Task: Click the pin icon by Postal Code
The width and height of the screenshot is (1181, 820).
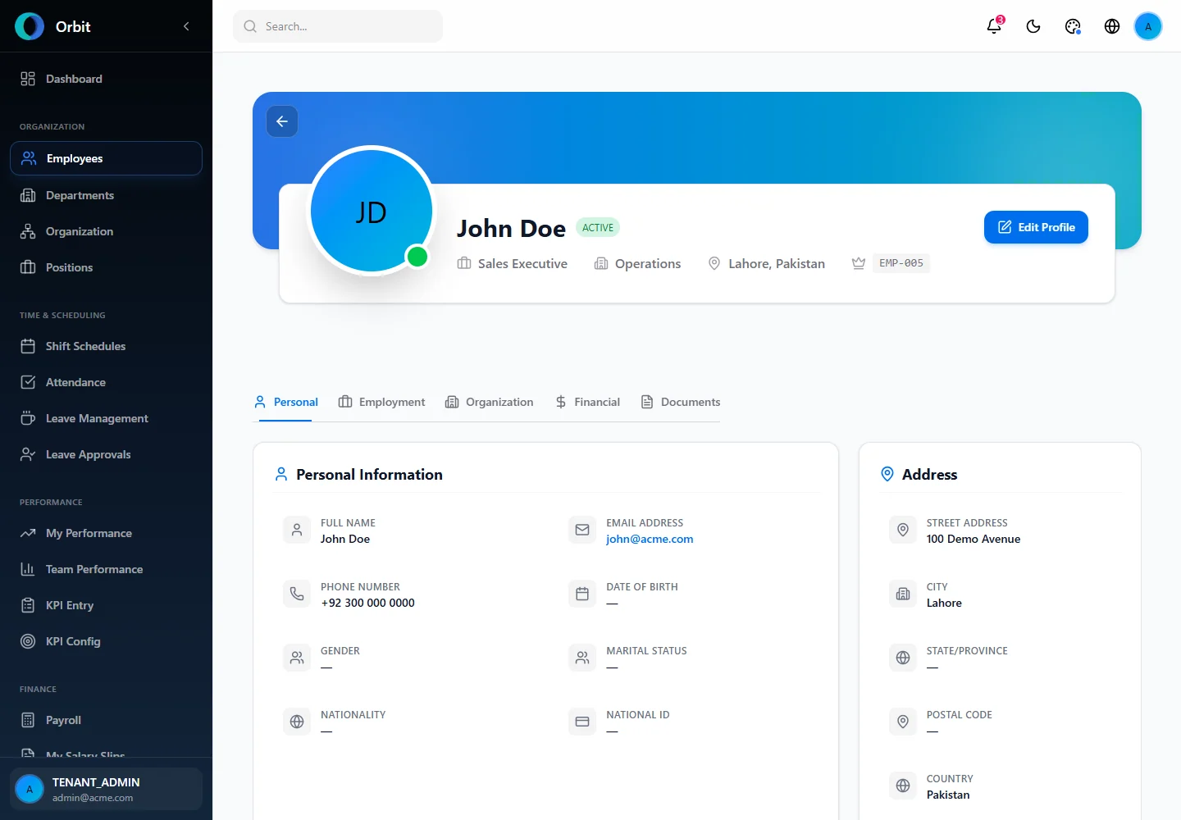Action: 903,722
